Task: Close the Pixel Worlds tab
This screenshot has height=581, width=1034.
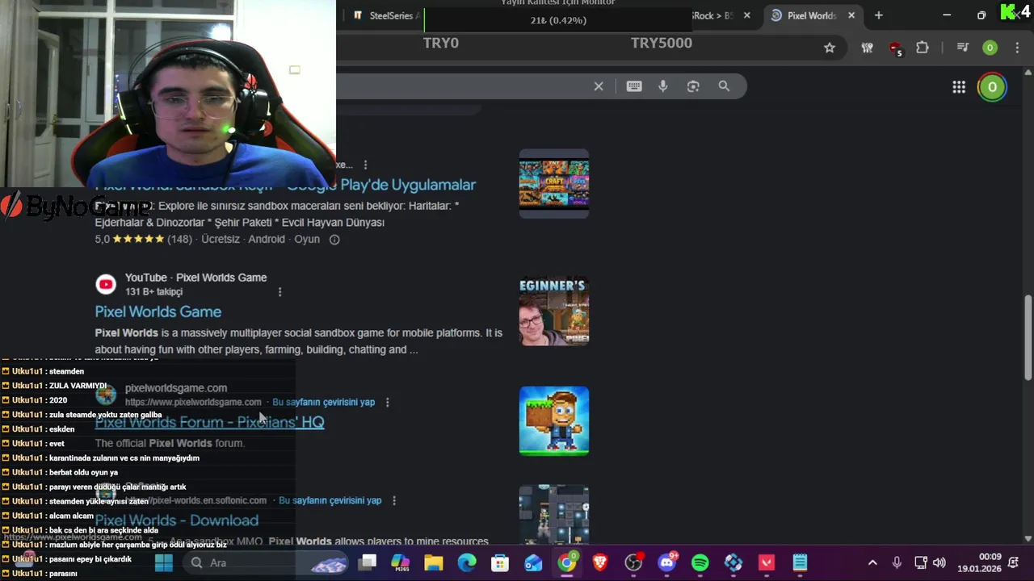Action: (851, 15)
